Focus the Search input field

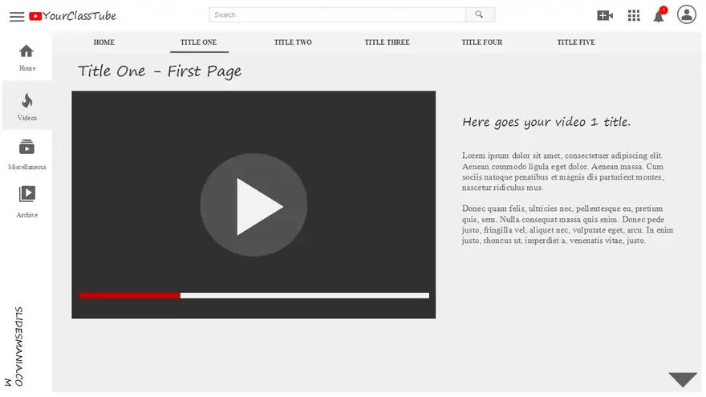tap(337, 15)
